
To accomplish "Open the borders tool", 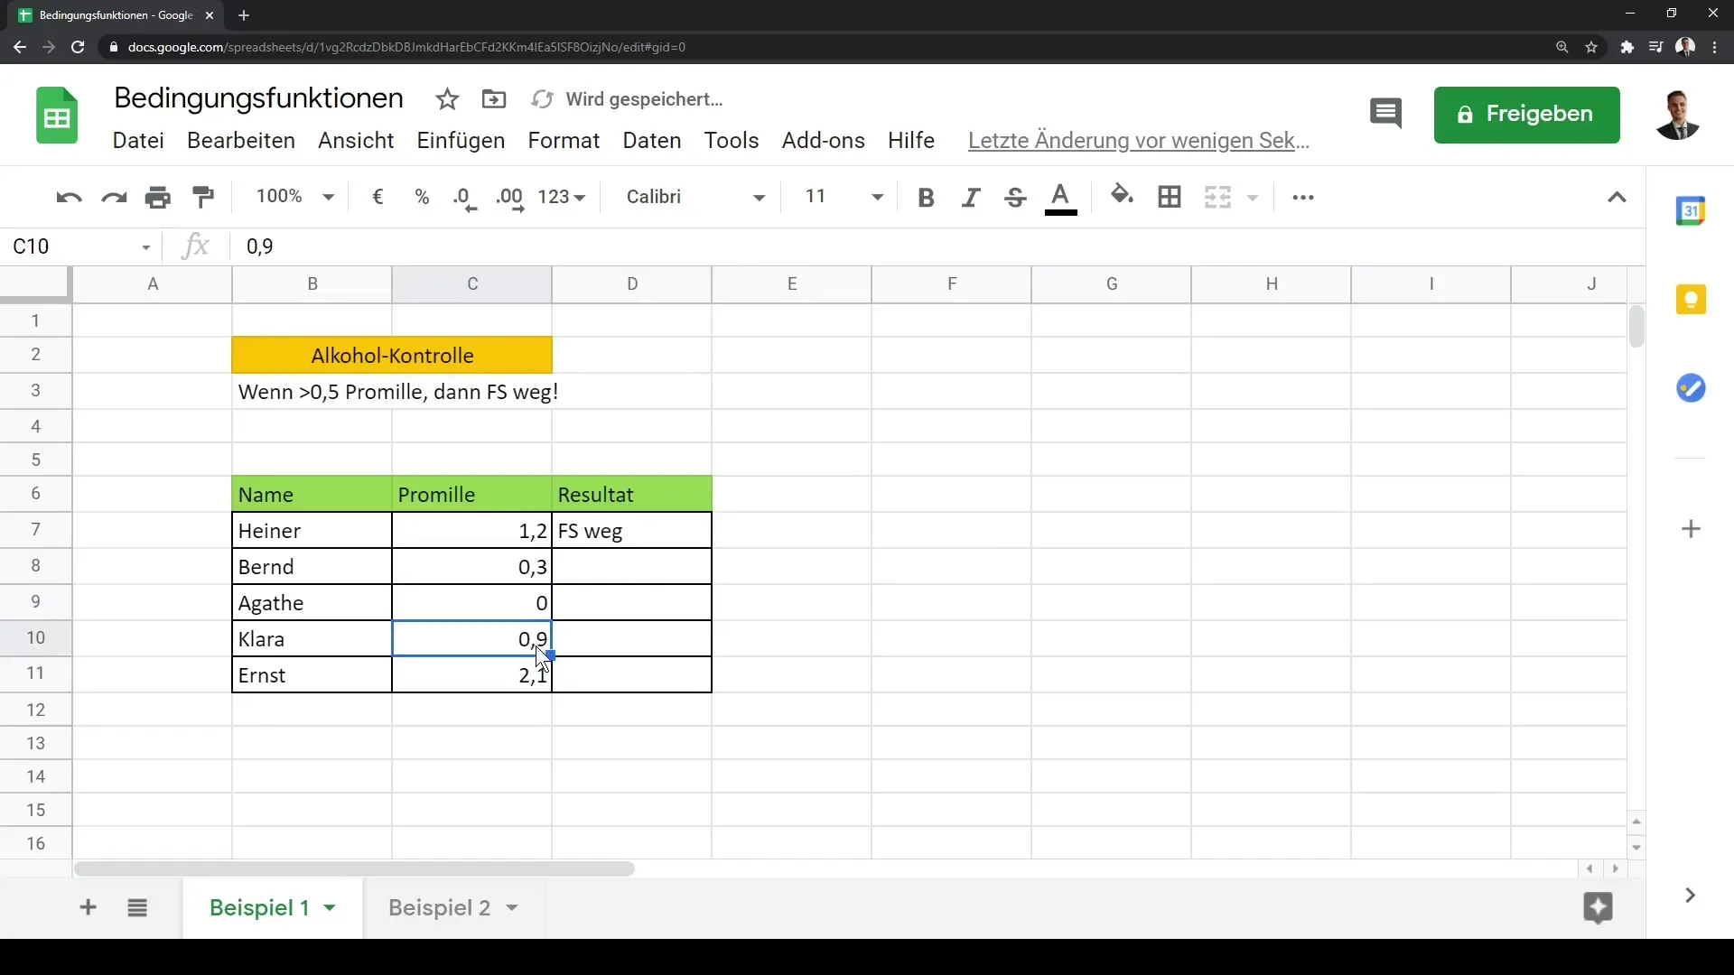I will click(x=1170, y=197).
